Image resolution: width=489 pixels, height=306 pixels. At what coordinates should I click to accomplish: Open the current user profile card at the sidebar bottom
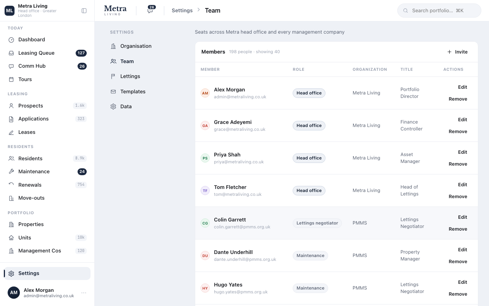tap(47, 293)
